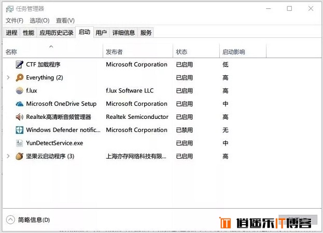Click the Realtek speaker icon
Image resolution: width=323 pixels, height=233 pixels.
(x=19, y=117)
